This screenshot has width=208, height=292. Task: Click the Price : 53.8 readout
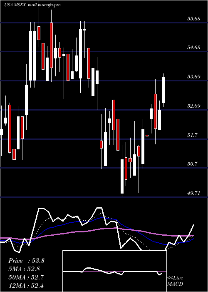click(26, 261)
